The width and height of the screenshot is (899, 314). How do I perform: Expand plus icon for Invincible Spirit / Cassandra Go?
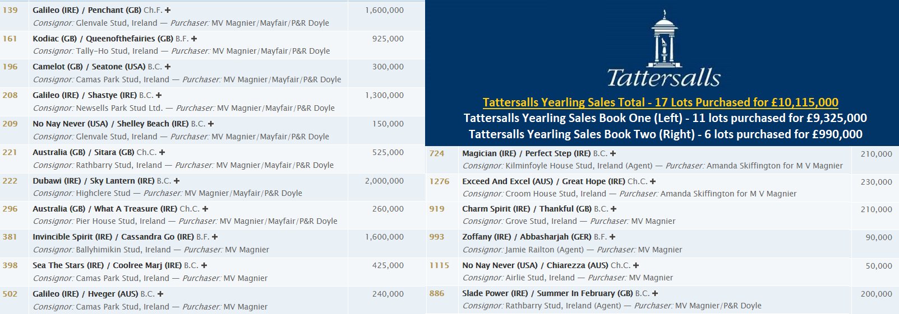[215, 237]
